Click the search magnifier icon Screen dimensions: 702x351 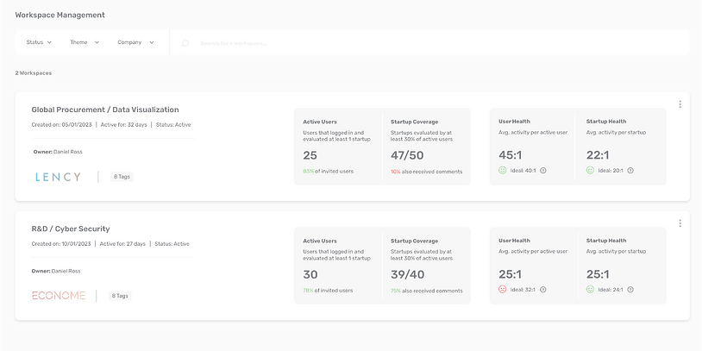pyautogui.click(x=185, y=43)
